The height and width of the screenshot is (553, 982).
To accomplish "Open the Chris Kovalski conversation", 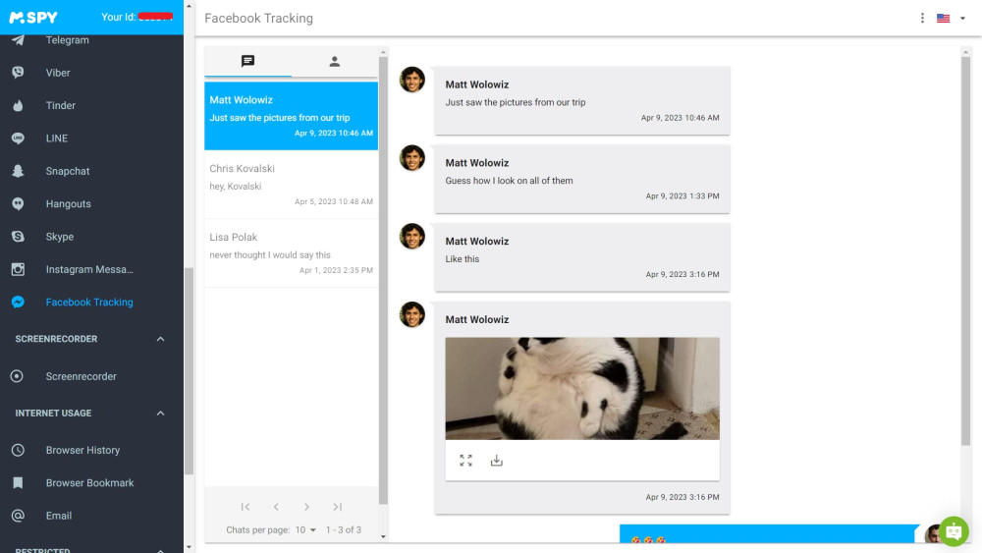I will [292, 185].
